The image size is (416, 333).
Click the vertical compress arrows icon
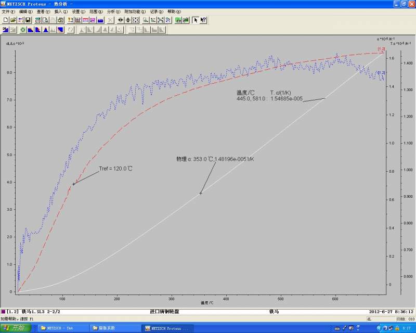pos(128,20)
